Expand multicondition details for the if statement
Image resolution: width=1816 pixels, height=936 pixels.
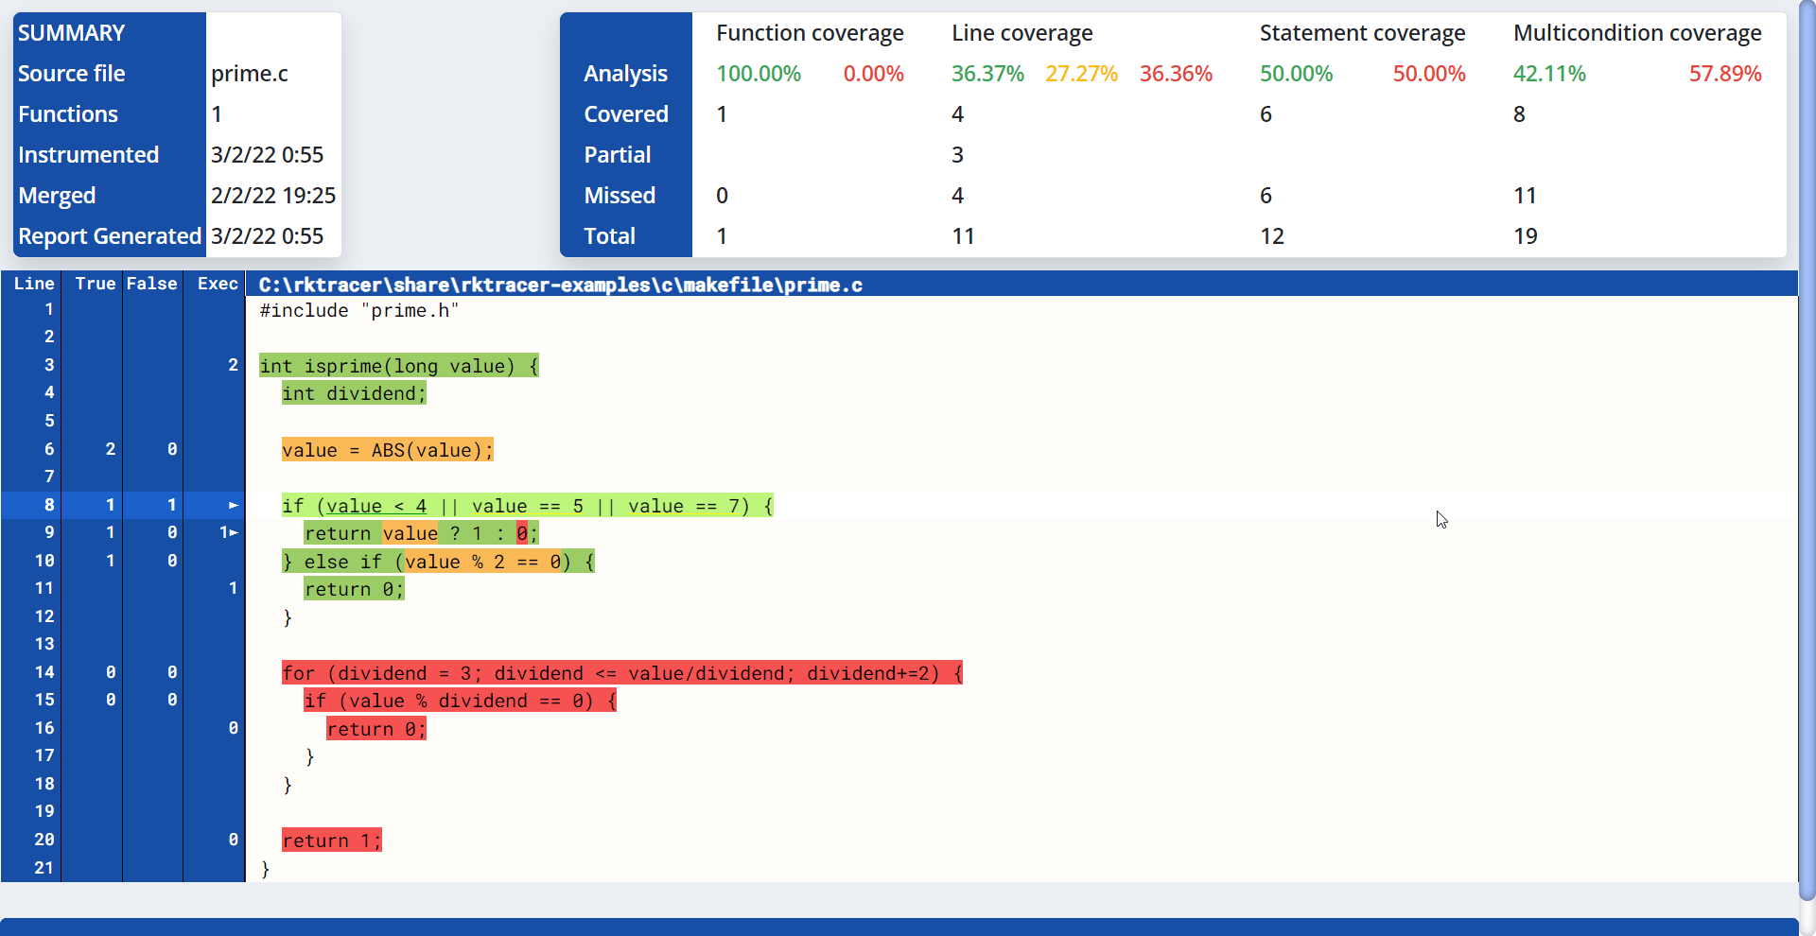click(233, 506)
